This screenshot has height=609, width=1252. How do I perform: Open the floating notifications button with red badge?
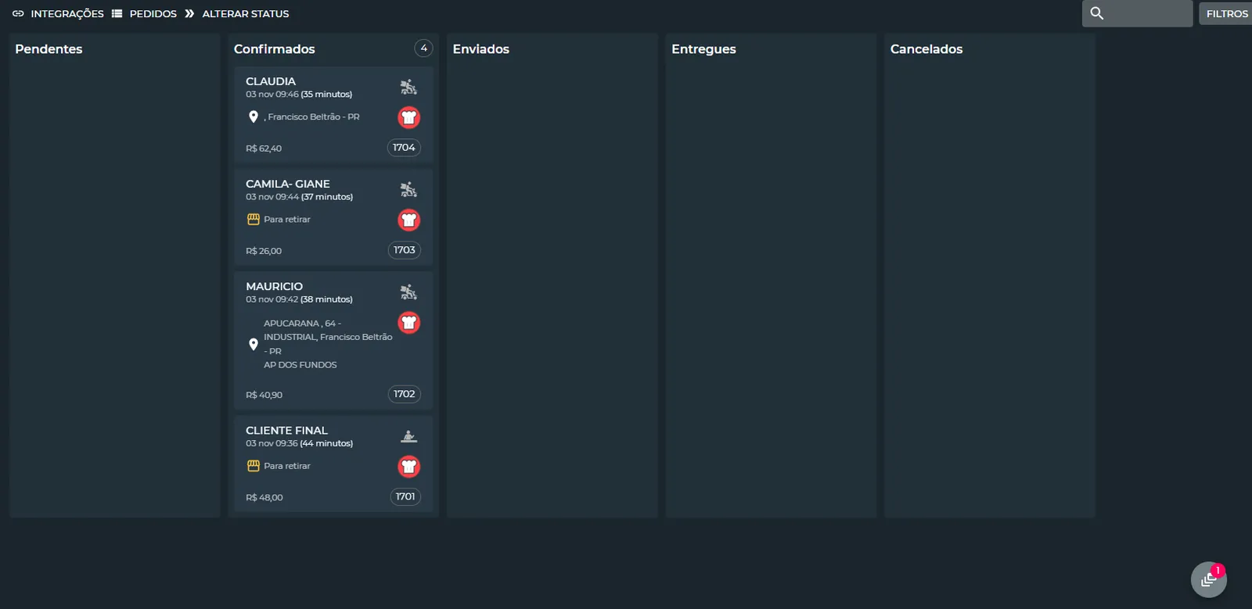click(x=1209, y=579)
